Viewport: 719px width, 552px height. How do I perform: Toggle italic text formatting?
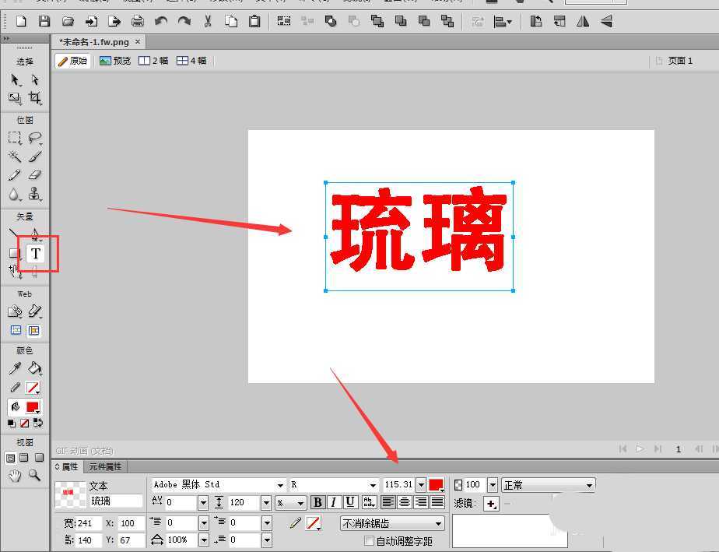[x=334, y=502]
